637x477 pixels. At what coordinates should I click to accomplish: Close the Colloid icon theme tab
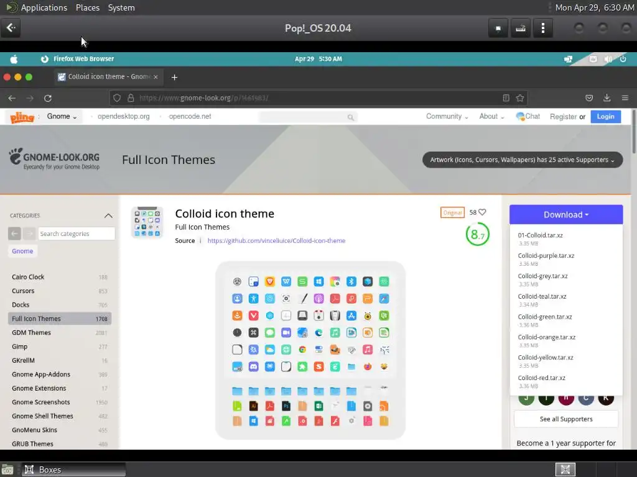click(156, 76)
